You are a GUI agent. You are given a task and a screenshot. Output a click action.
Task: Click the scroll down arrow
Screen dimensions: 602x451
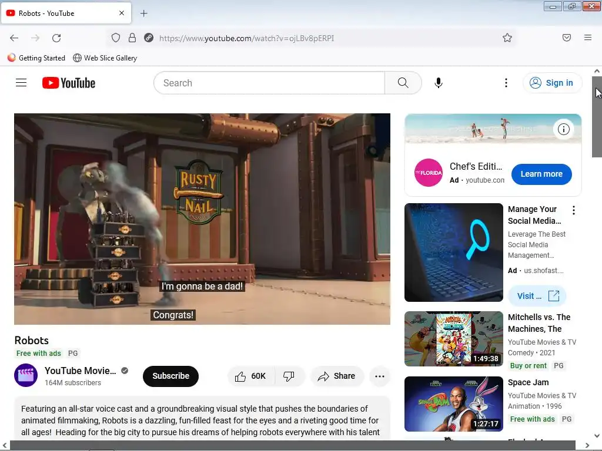[597, 436]
